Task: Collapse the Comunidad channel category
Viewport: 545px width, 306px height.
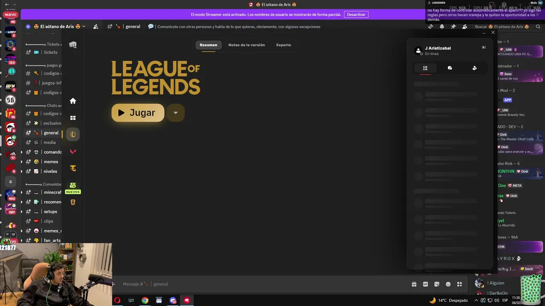Action: point(43,184)
